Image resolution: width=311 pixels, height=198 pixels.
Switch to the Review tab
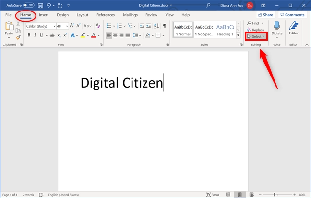(151, 15)
